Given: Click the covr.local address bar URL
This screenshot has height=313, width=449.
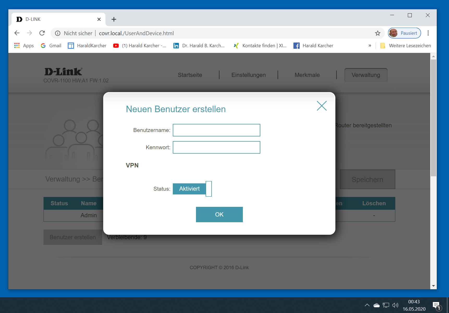Looking at the screenshot, I should click(136, 33).
